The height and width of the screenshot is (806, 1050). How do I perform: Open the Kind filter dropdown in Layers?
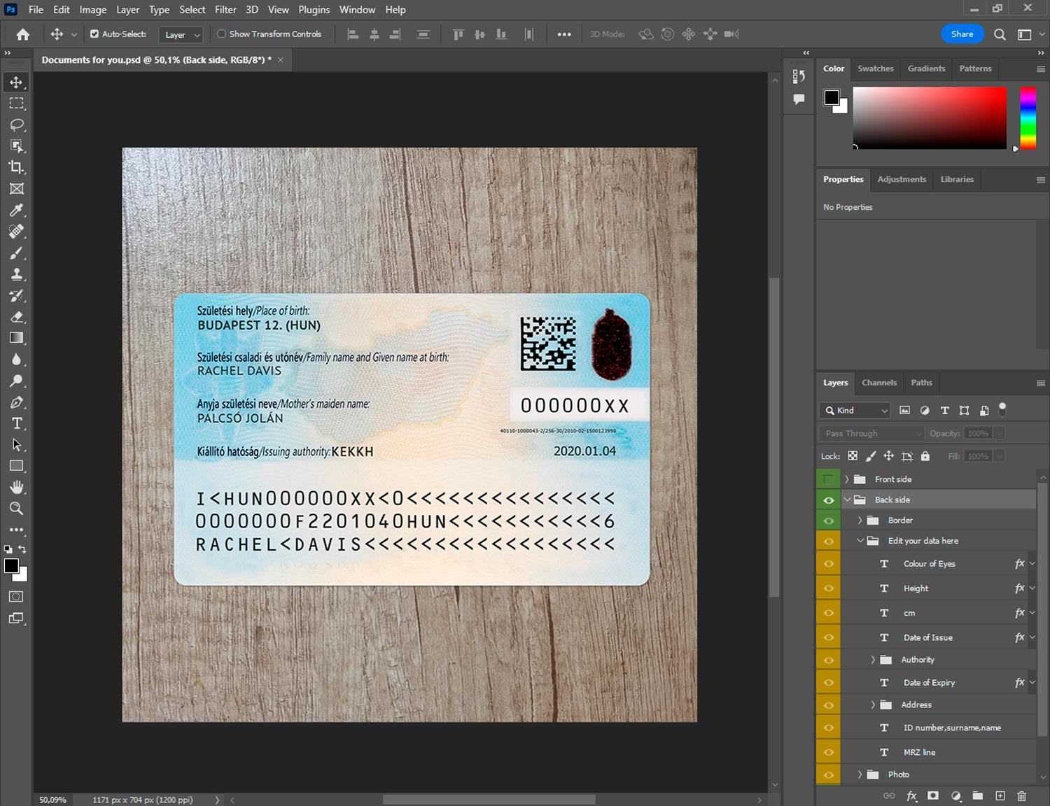click(855, 411)
